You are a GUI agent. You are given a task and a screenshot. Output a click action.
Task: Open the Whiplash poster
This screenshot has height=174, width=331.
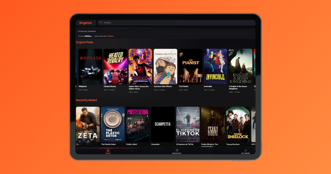click(x=90, y=67)
